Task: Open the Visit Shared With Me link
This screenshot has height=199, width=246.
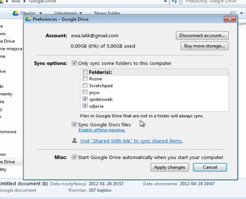Action: coord(131,141)
